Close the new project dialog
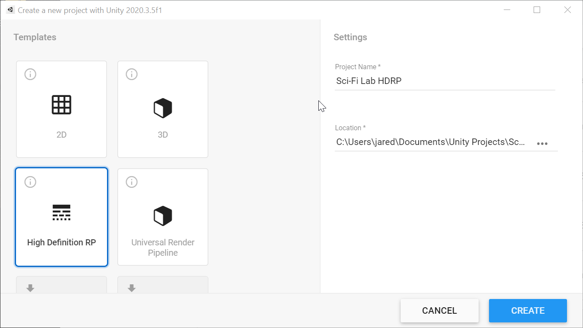This screenshot has width=583, height=328. 567,10
